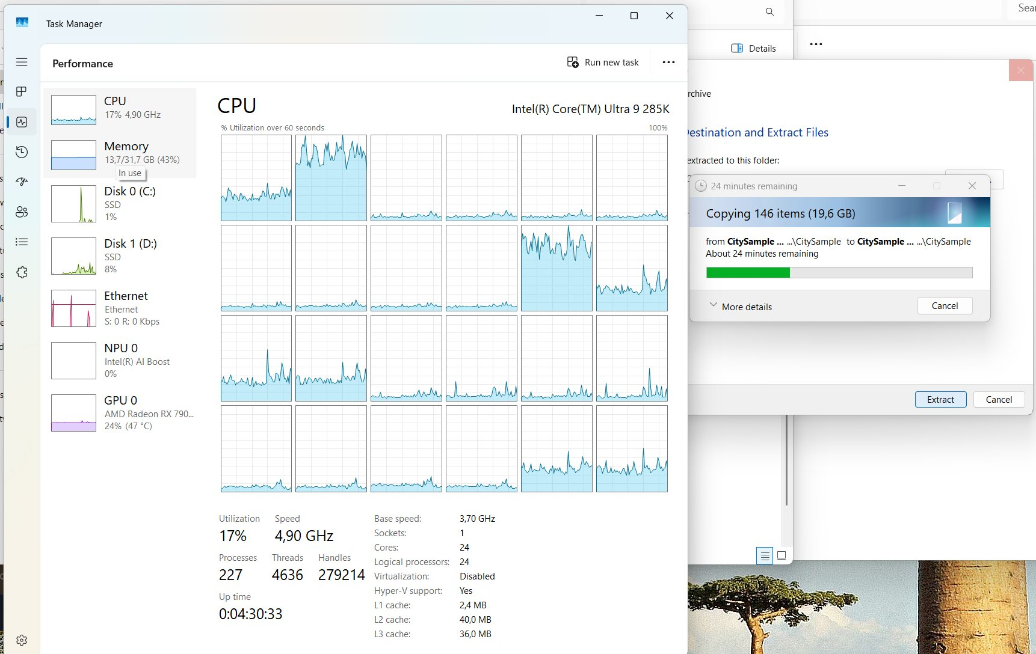
Task: Select NPU 0 Intel AI Boost entry
Action: 120,361
